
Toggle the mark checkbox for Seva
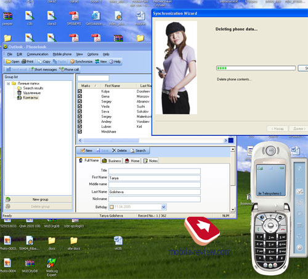pos(80,111)
